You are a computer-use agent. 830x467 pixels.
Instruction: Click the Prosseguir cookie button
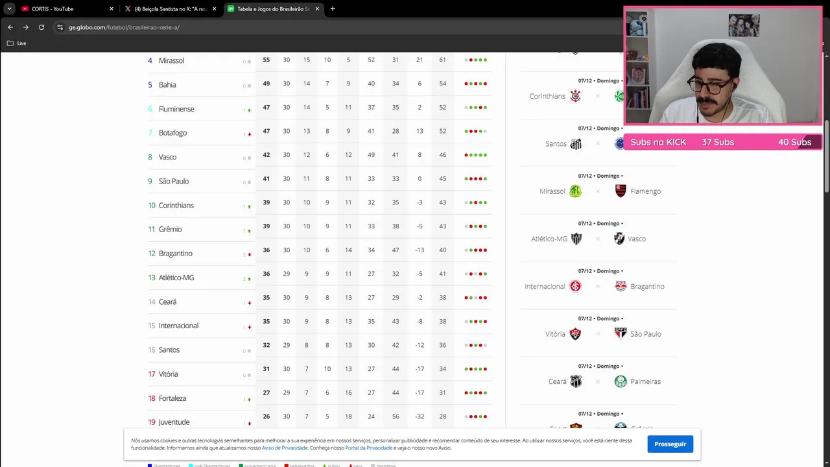coord(670,444)
